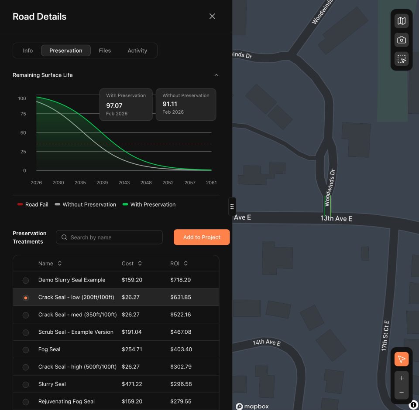Zoom in on the map
This screenshot has width=419, height=410.
pyautogui.click(x=401, y=377)
